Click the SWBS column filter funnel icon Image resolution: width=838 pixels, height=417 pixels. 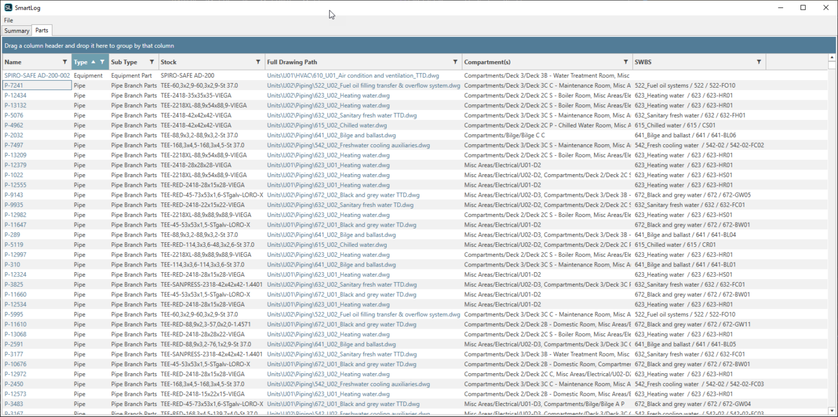759,62
